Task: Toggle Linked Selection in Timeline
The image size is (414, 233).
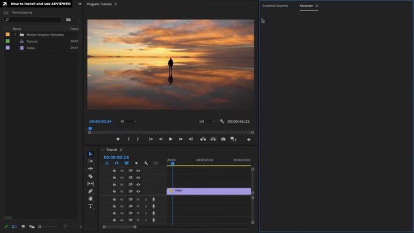Action: [x=126, y=163]
